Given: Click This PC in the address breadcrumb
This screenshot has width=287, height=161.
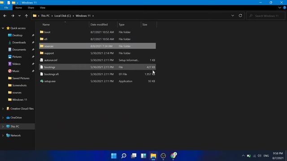Looking at the screenshot, I should click(45, 16).
